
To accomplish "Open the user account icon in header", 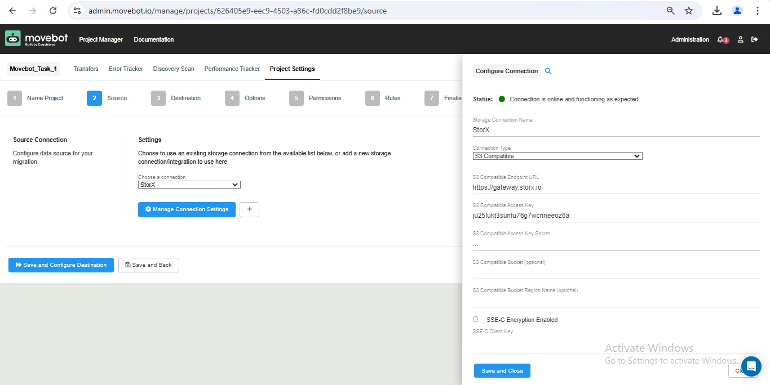I will point(741,39).
